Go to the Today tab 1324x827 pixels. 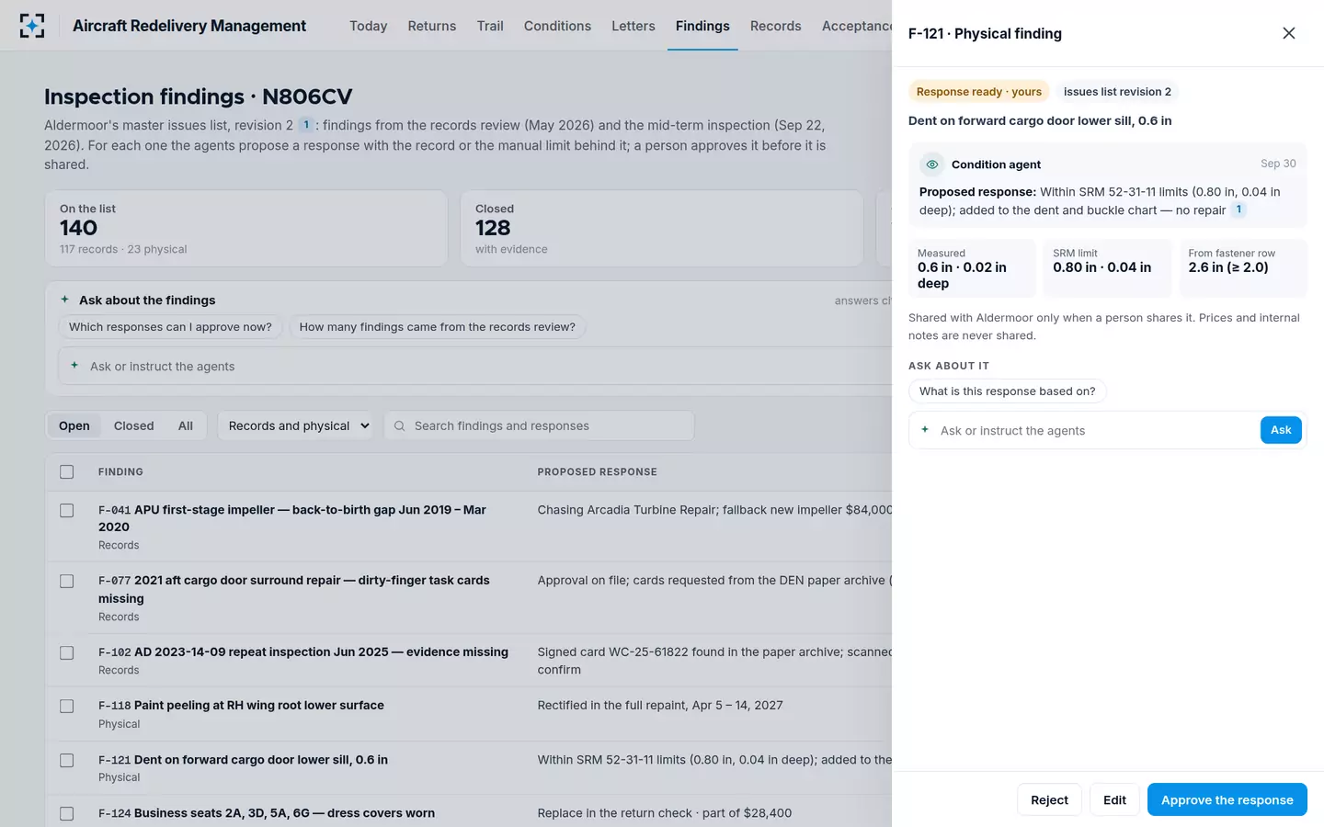[368, 26]
